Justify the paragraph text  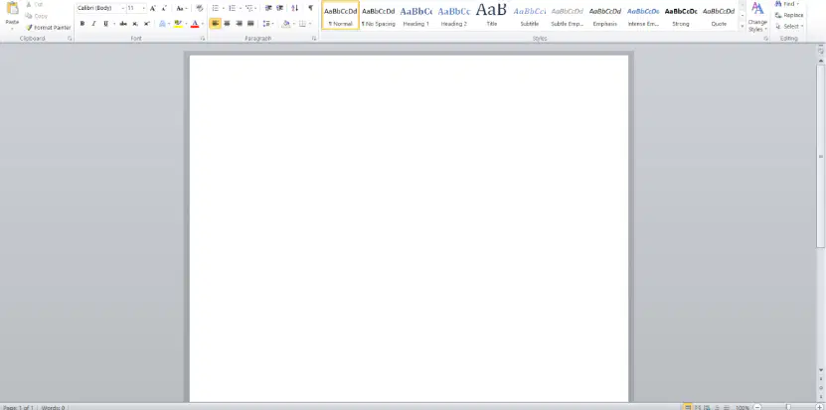pos(250,24)
